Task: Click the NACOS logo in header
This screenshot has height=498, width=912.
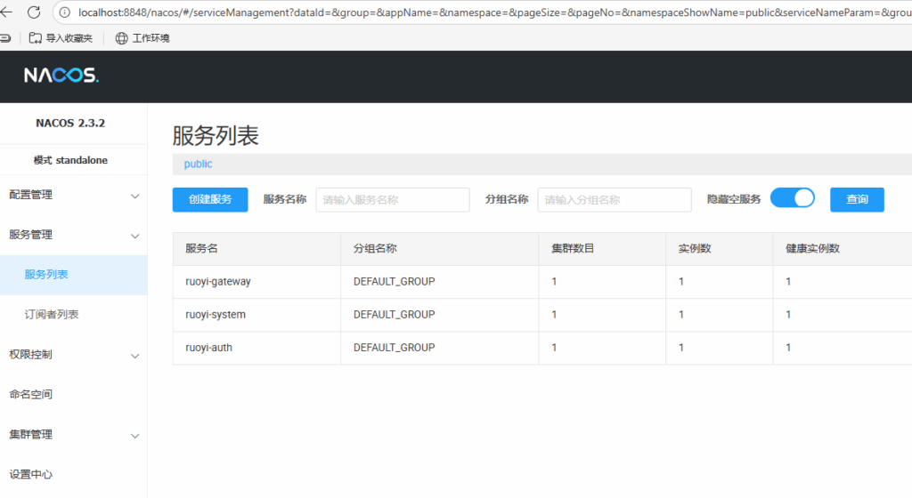Action: pyautogui.click(x=61, y=76)
